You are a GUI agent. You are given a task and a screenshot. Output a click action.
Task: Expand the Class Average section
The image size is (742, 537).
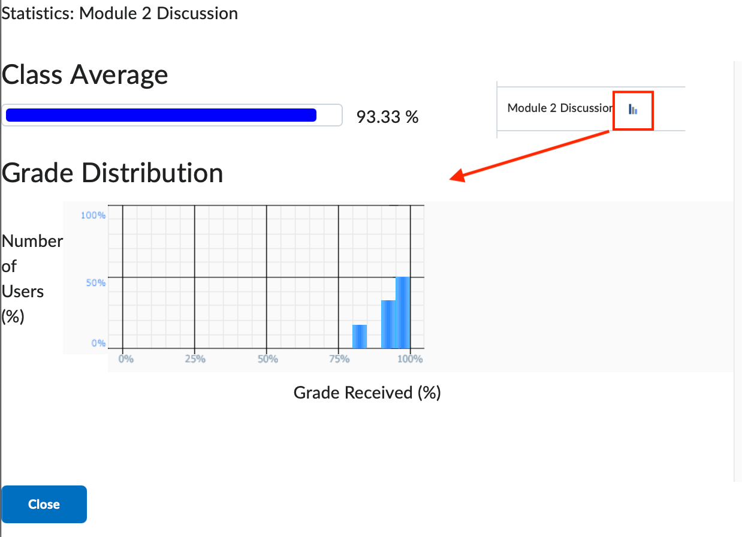(84, 74)
